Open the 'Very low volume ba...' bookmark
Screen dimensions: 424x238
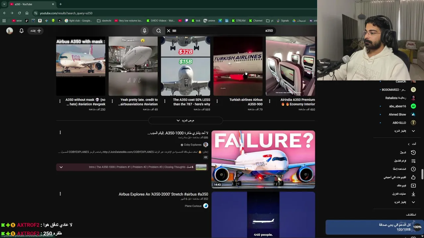[x=128, y=20]
